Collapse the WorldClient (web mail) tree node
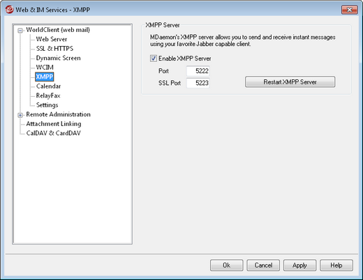 [20, 31]
